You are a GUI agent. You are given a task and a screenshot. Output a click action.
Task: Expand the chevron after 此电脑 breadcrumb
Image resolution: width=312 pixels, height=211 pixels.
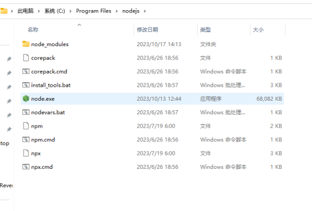click(x=39, y=11)
